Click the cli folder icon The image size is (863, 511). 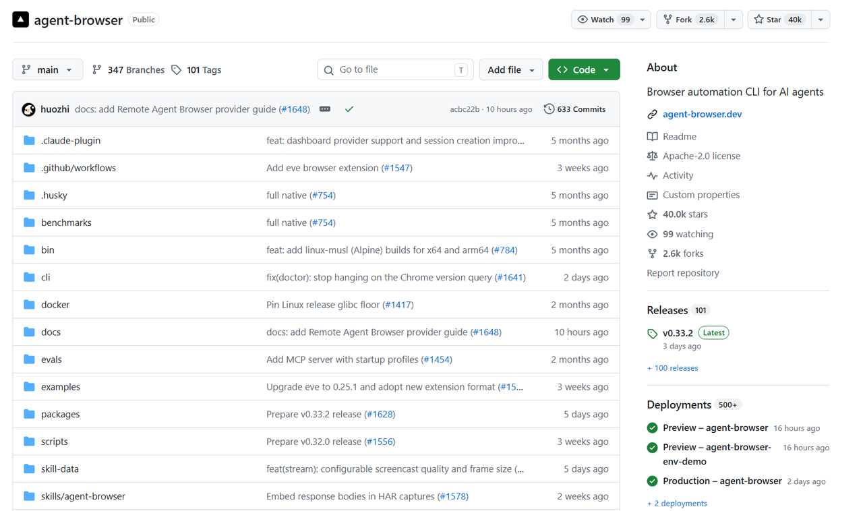coord(29,277)
